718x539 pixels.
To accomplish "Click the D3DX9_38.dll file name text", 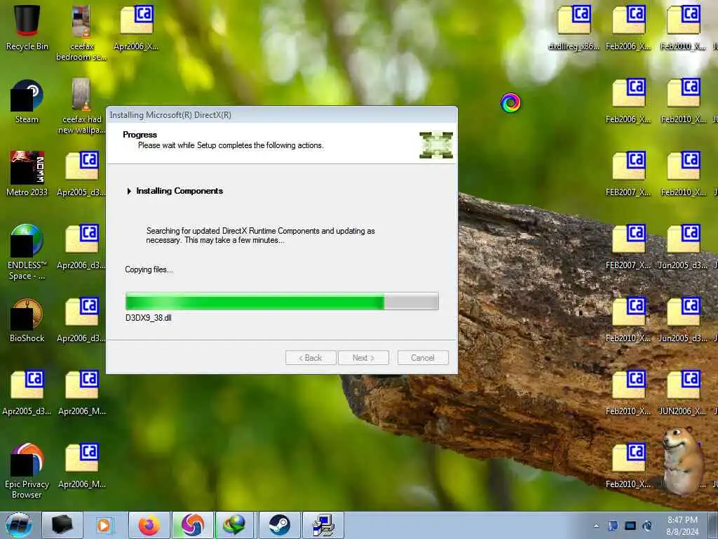I will (149, 318).
